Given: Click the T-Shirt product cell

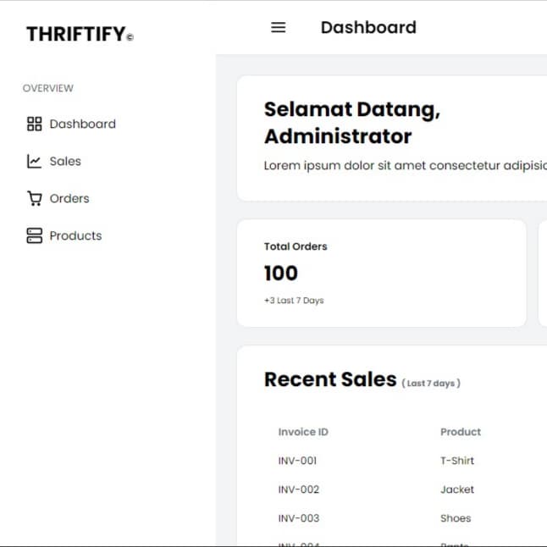Looking at the screenshot, I should (x=457, y=461).
